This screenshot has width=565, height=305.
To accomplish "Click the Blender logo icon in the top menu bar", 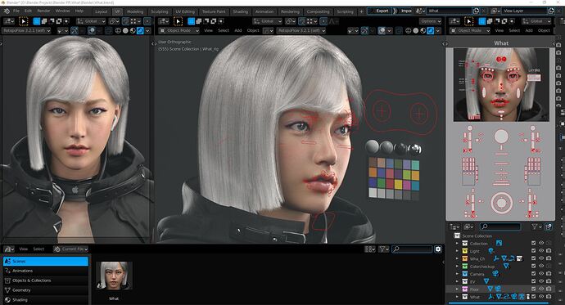I will [7, 11].
